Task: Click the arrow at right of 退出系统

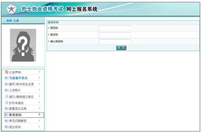Action: coord(39,127)
